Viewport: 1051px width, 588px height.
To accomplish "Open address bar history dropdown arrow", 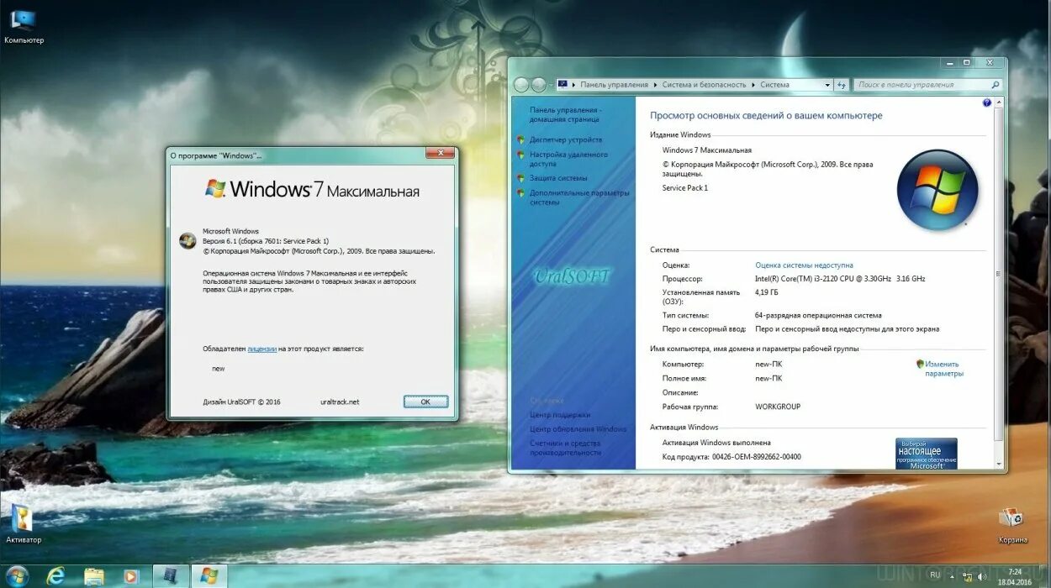I will 827,85.
